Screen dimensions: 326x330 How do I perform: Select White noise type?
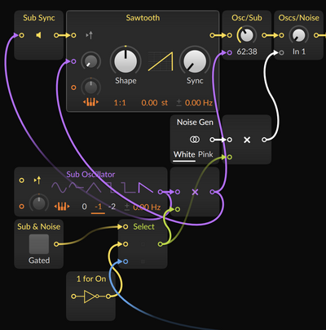184,154
